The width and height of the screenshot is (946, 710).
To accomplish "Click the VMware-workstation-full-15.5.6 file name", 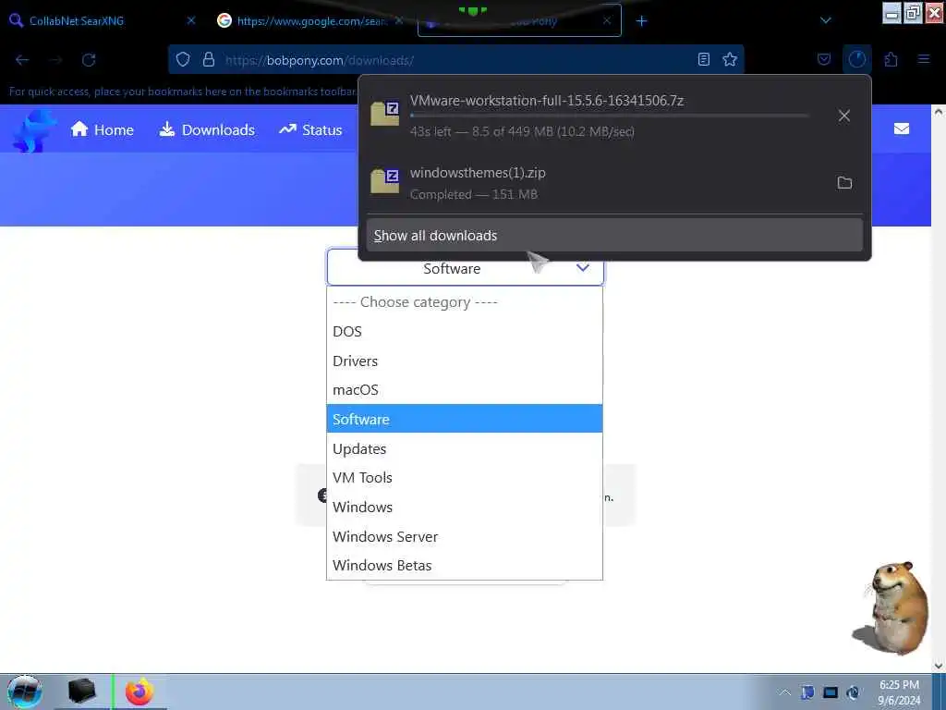I will tap(547, 100).
